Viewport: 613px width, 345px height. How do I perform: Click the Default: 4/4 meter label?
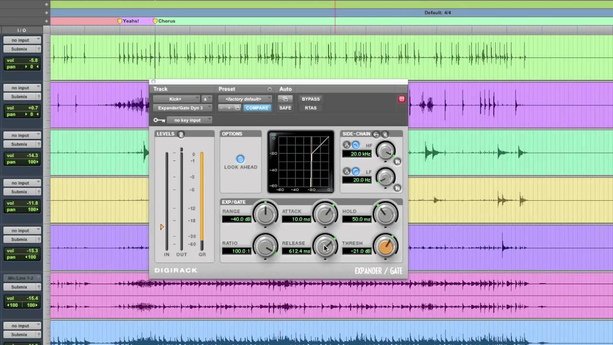tap(437, 12)
